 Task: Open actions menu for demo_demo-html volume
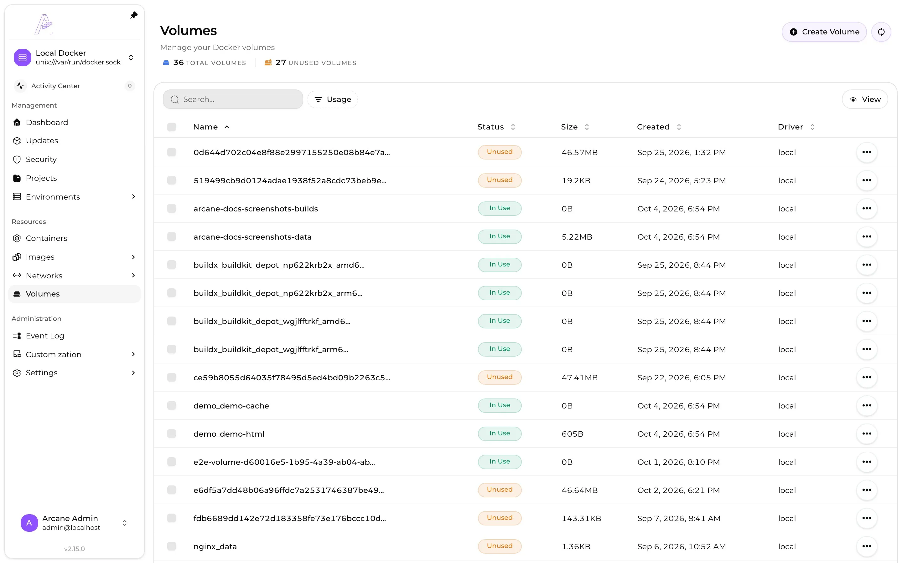867,434
